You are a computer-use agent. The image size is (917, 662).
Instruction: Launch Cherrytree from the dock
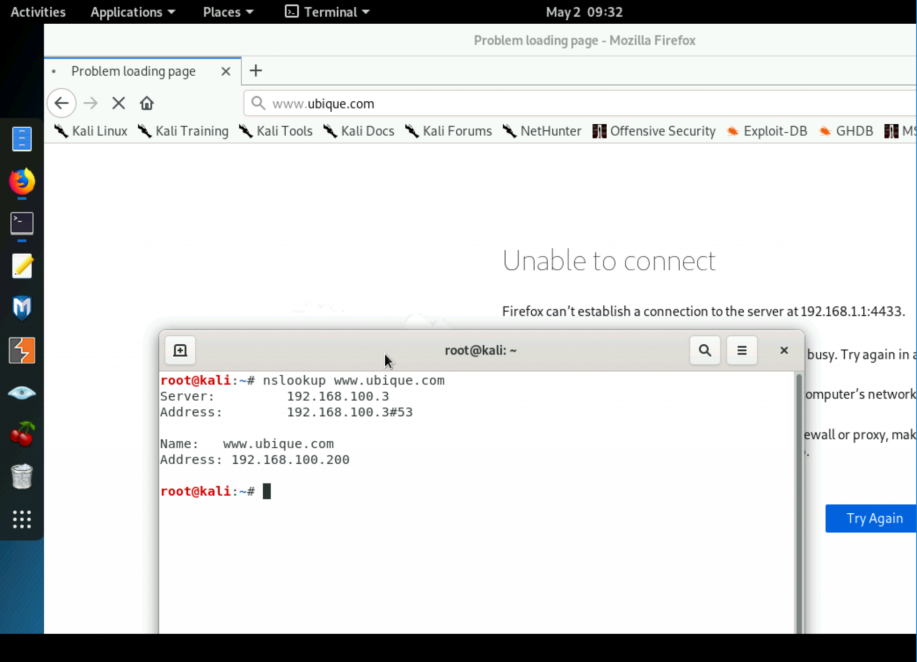[x=21, y=433]
